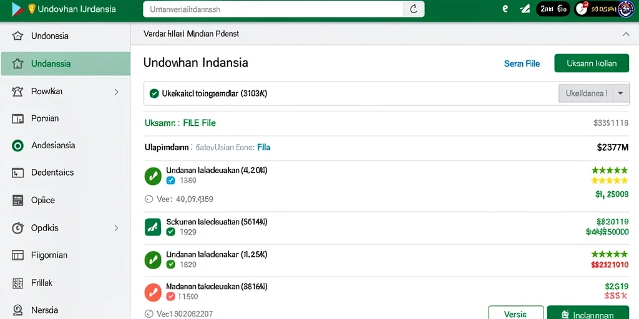This screenshot has width=639, height=319.
Task: Click the top search input field
Action: coord(273,9)
